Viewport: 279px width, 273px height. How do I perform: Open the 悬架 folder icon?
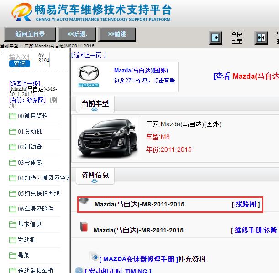(13, 256)
